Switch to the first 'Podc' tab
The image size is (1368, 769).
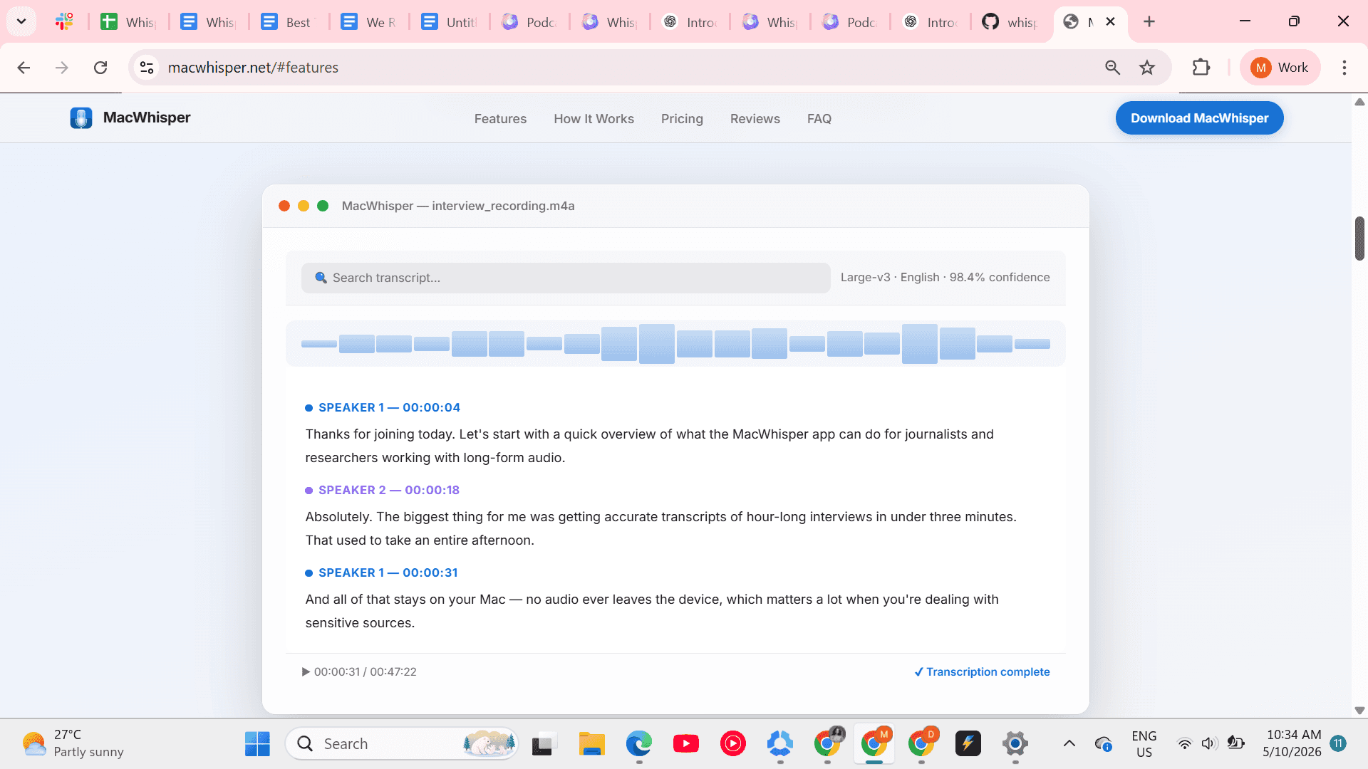(529, 21)
